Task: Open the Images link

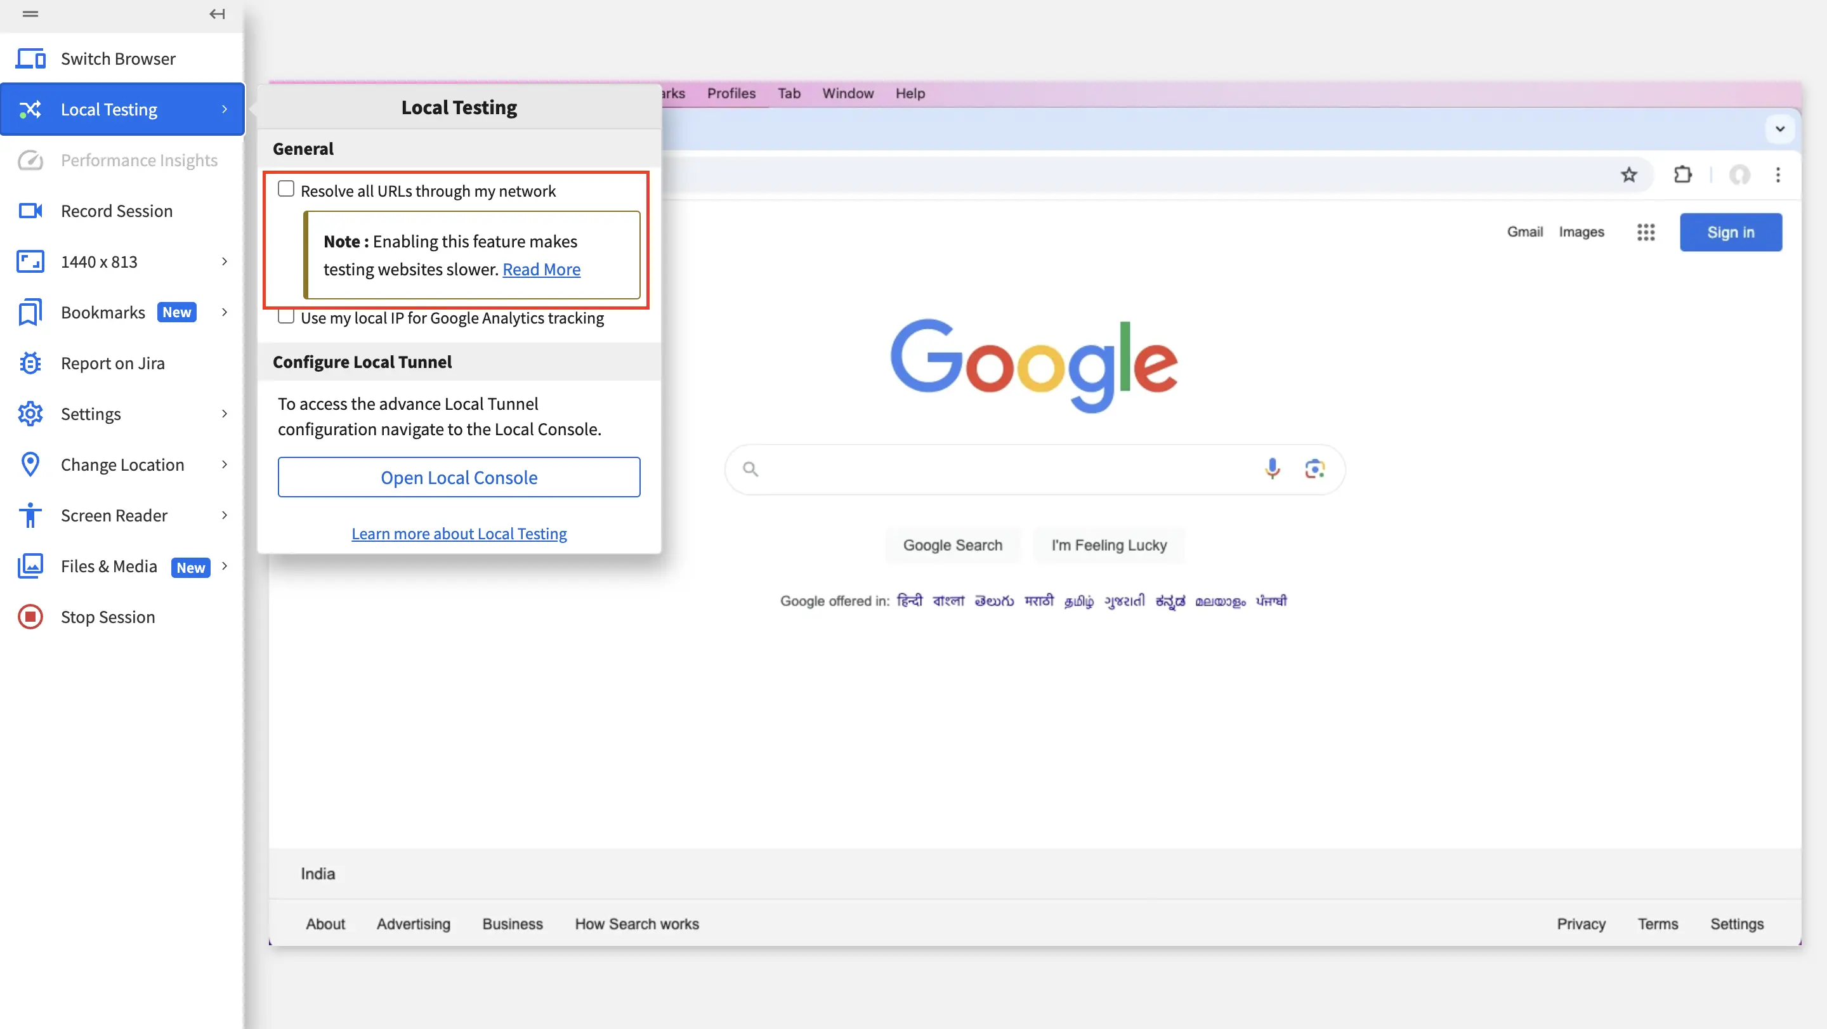Action: pyautogui.click(x=1581, y=232)
